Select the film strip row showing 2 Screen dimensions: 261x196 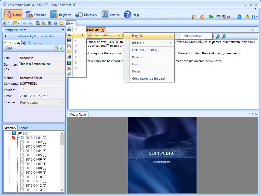[x=76, y=40]
